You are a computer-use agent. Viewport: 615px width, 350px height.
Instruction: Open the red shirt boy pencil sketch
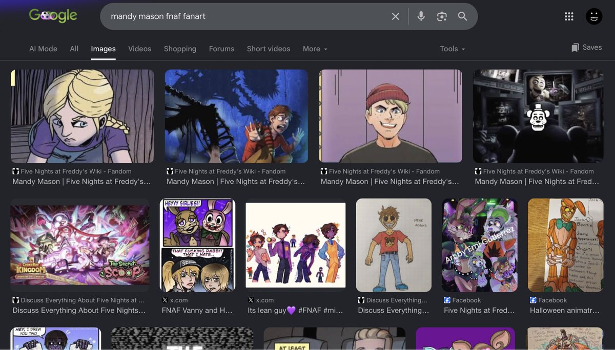(x=394, y=245)
